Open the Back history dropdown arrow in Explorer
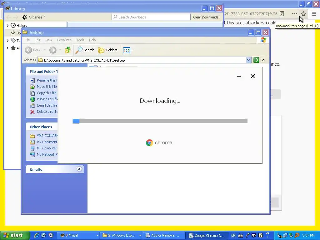Image resolution: width=320 pixels, height=240 pixels. 44,50
